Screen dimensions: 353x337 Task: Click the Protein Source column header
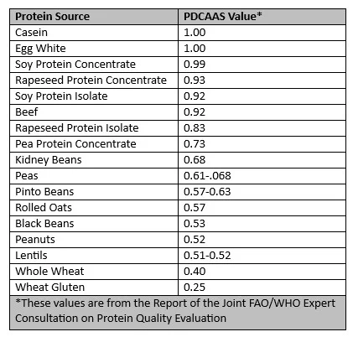pyautogui.click(x=94, y=17)
